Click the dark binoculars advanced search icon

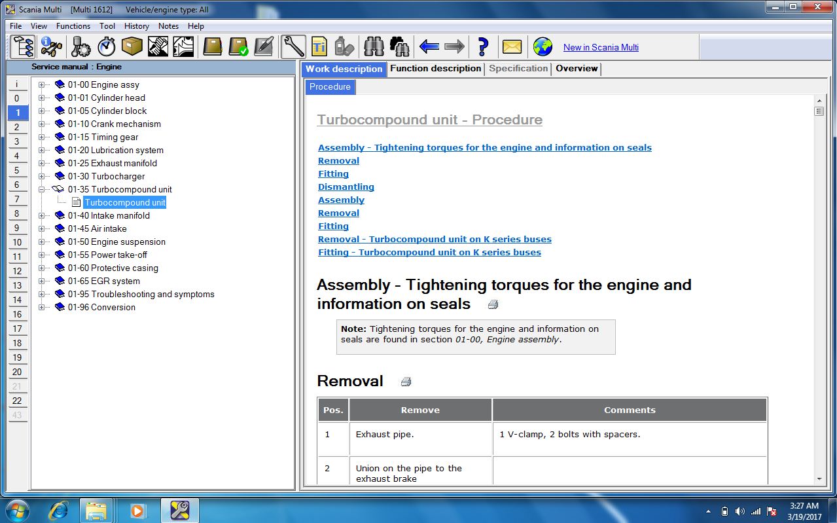(x=399, y=46)
